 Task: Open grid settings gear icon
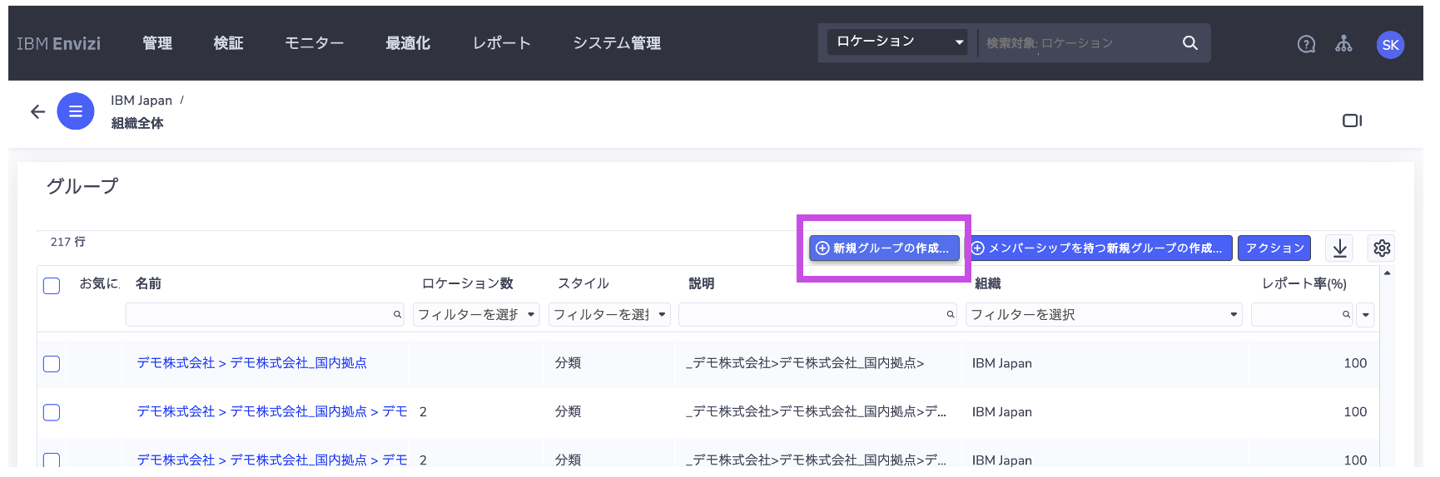pos(1382,248)
